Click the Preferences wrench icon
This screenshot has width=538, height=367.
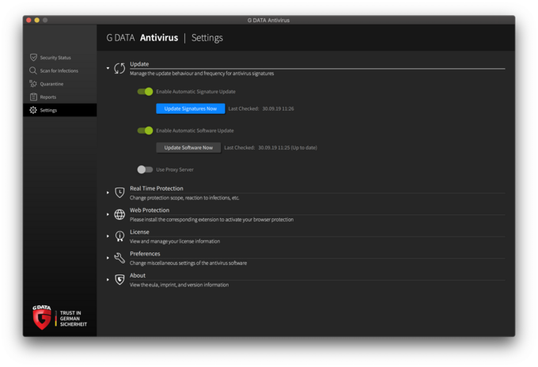pos(119,258)
